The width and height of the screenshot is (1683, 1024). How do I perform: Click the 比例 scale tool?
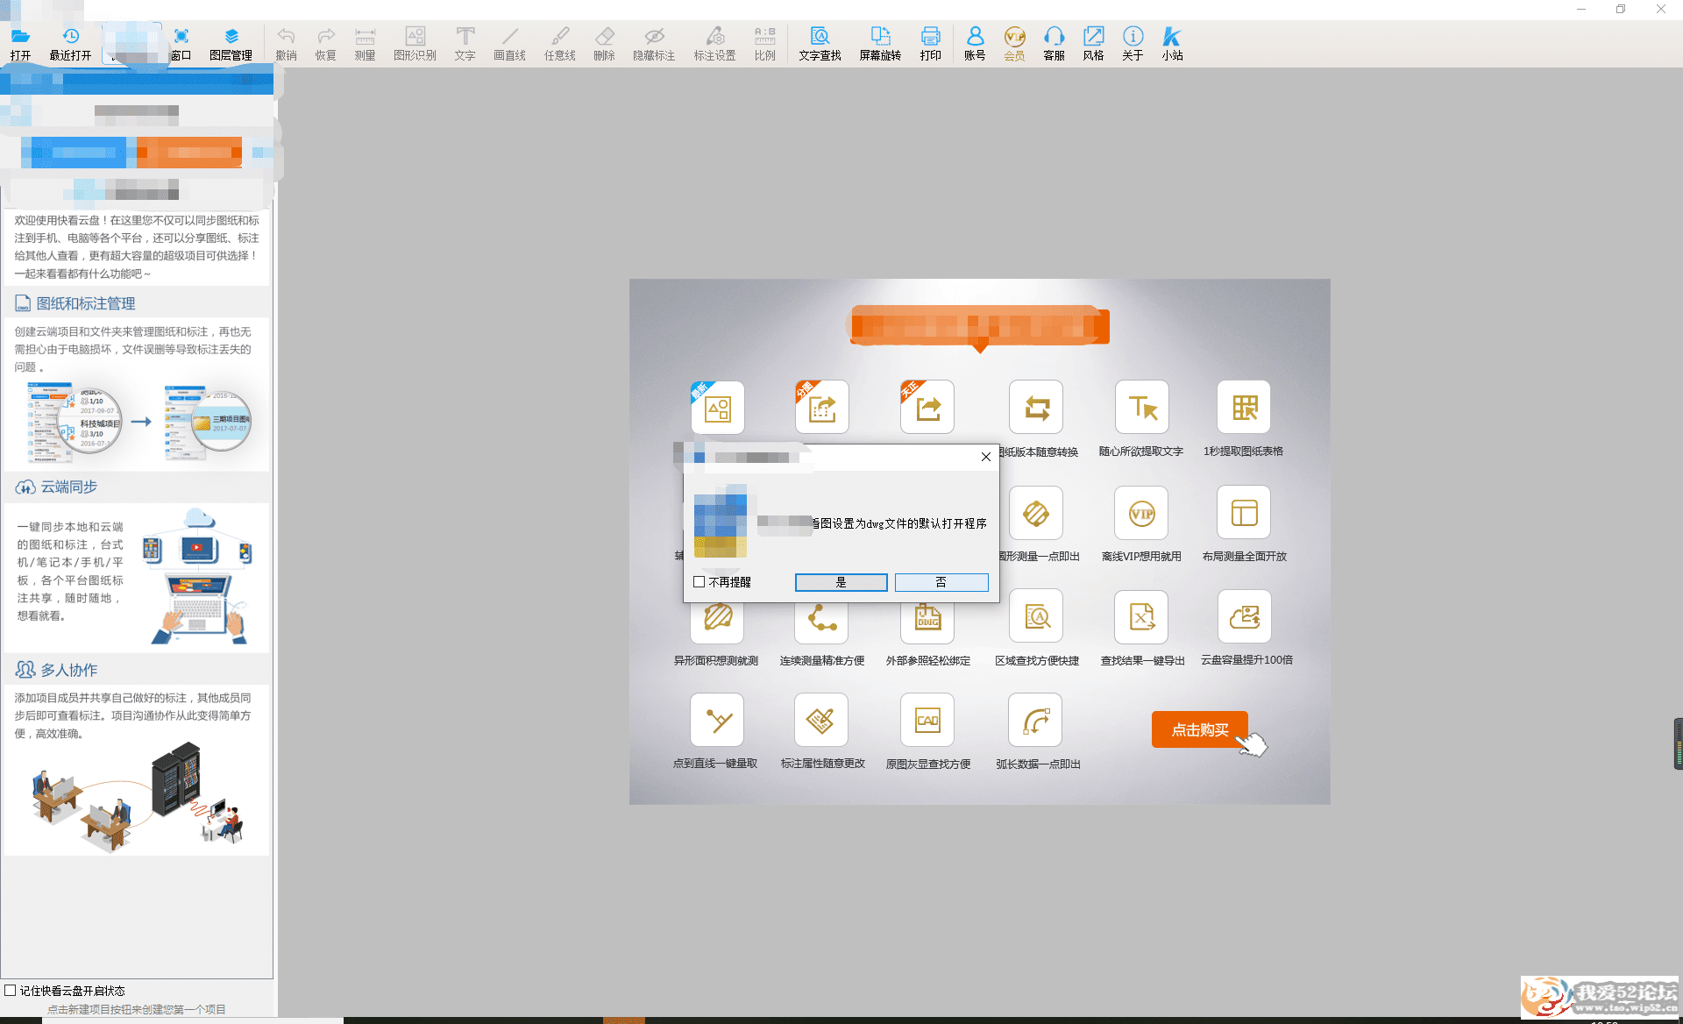point(764,44)
